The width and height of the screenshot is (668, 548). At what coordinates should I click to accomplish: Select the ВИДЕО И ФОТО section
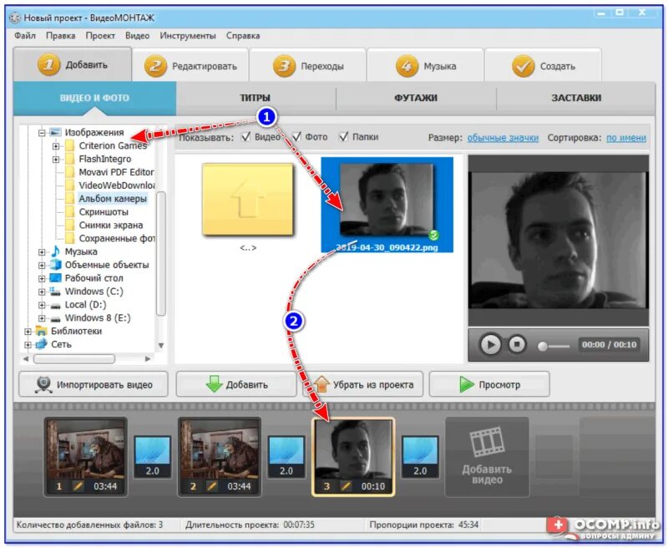pos(94,98)
